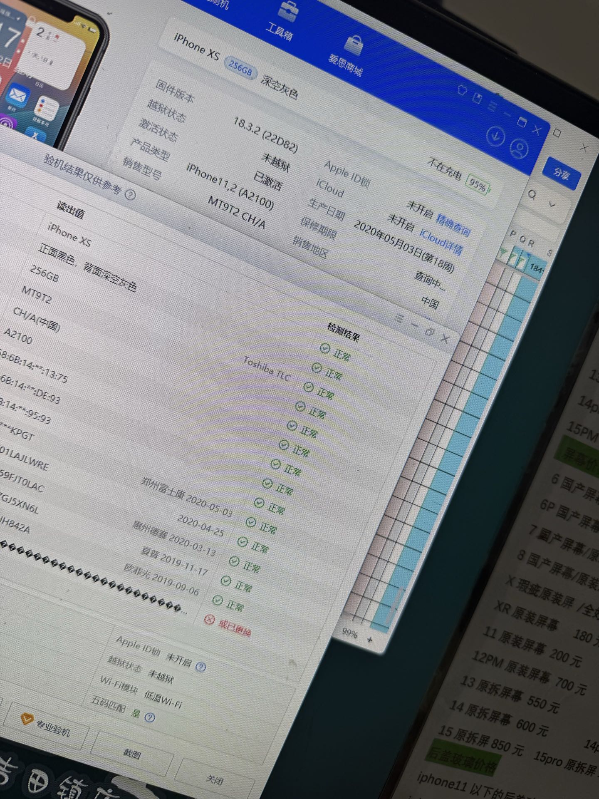Click the question mark next to 五码匹配
This screenshot has width=599, height=799.
tap(149, 717)
